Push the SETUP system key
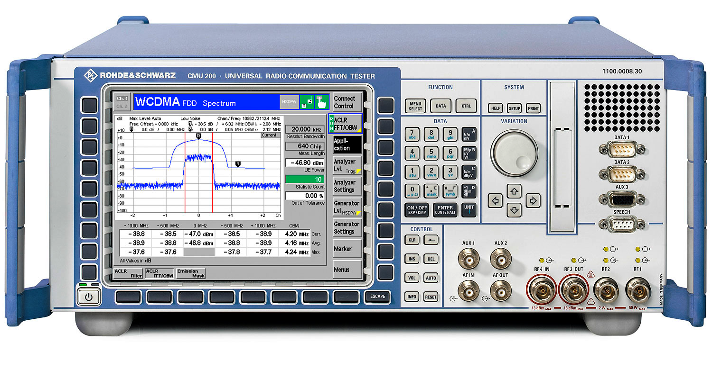The height and width of the screenshot is (379, 712). [x=515, y=108]
